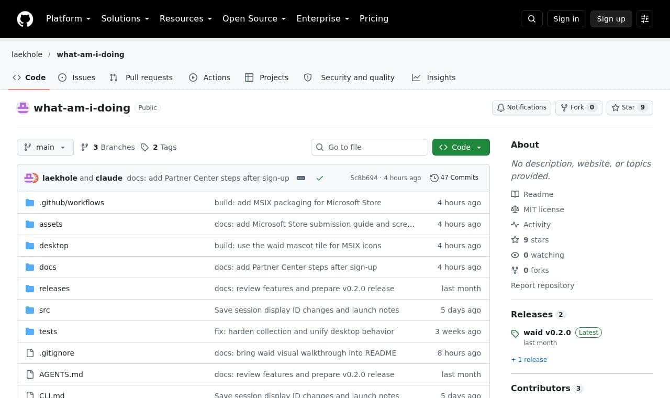Open search with the magnifier icon

pos(532,19)
